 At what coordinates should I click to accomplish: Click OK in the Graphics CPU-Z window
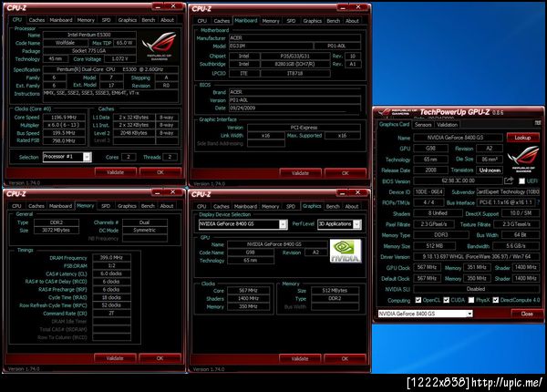tap(345, 358)
